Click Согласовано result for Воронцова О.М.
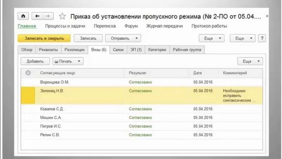 click(140, 82)
